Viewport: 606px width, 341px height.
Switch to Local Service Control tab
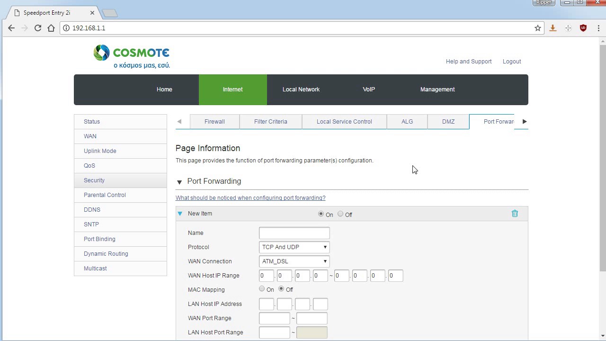tap(344, 122)
